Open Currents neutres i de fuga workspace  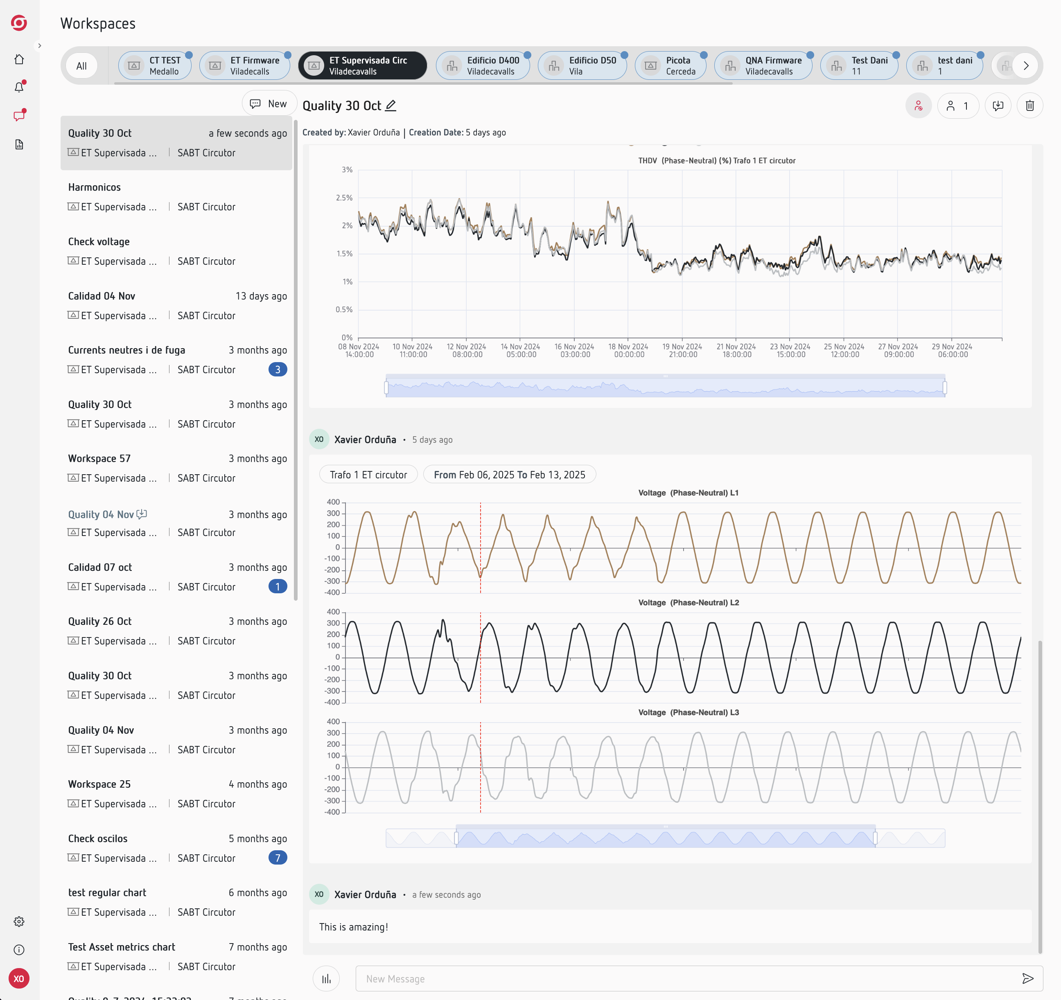[176, 360]
